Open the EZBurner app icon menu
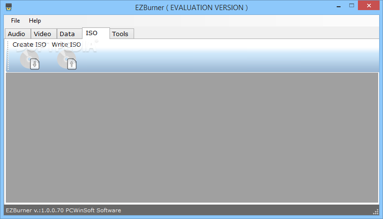383x219 pixels. click(9, 7)
